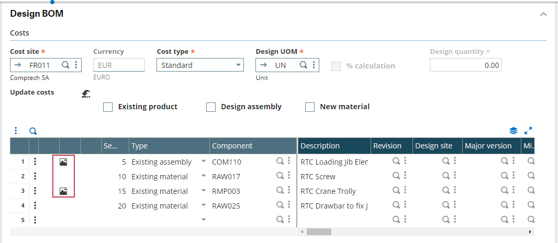Click the Design site column header

(438, 146)
